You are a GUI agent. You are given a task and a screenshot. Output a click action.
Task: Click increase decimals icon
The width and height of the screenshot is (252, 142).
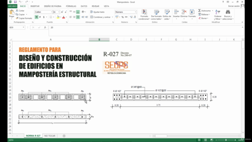point(131,17)
